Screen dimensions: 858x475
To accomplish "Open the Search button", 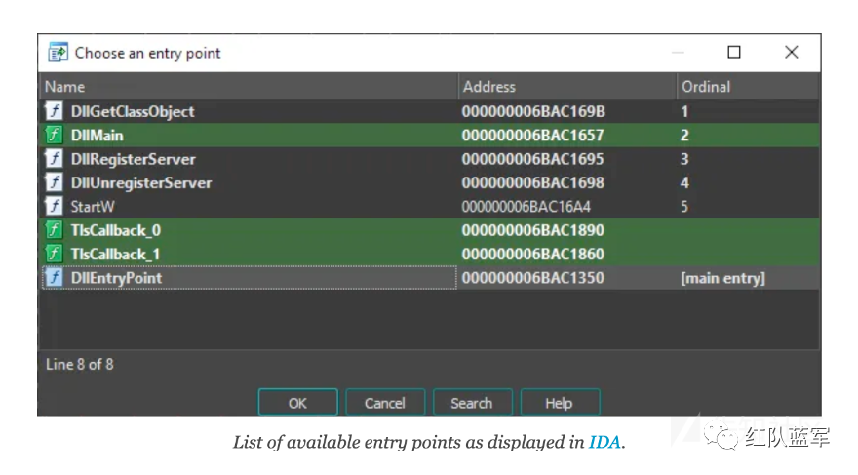I will [472, 403].
